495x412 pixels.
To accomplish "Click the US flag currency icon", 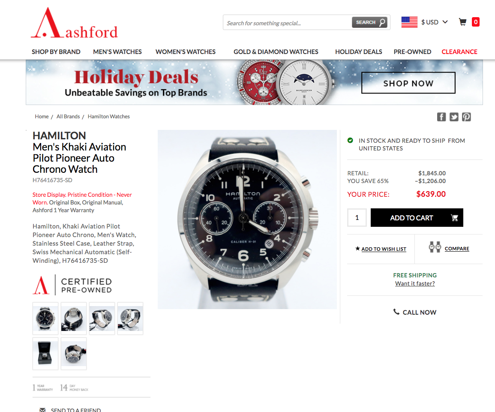I will click(409, 22).
